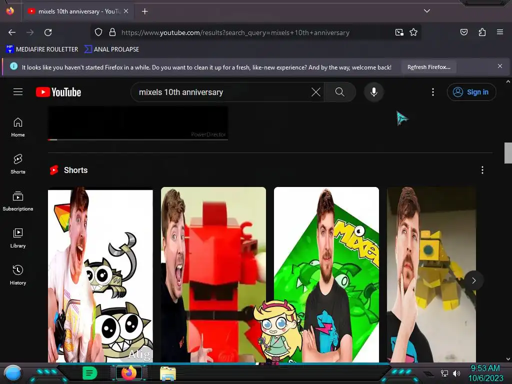Close the mixels 10th anniversary tab
The image size is (512, 384).
126,11
